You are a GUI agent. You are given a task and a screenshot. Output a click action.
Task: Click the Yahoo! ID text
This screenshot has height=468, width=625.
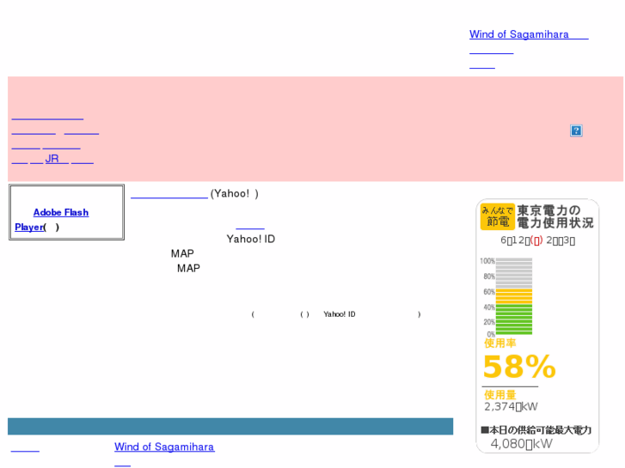point(251,239)
